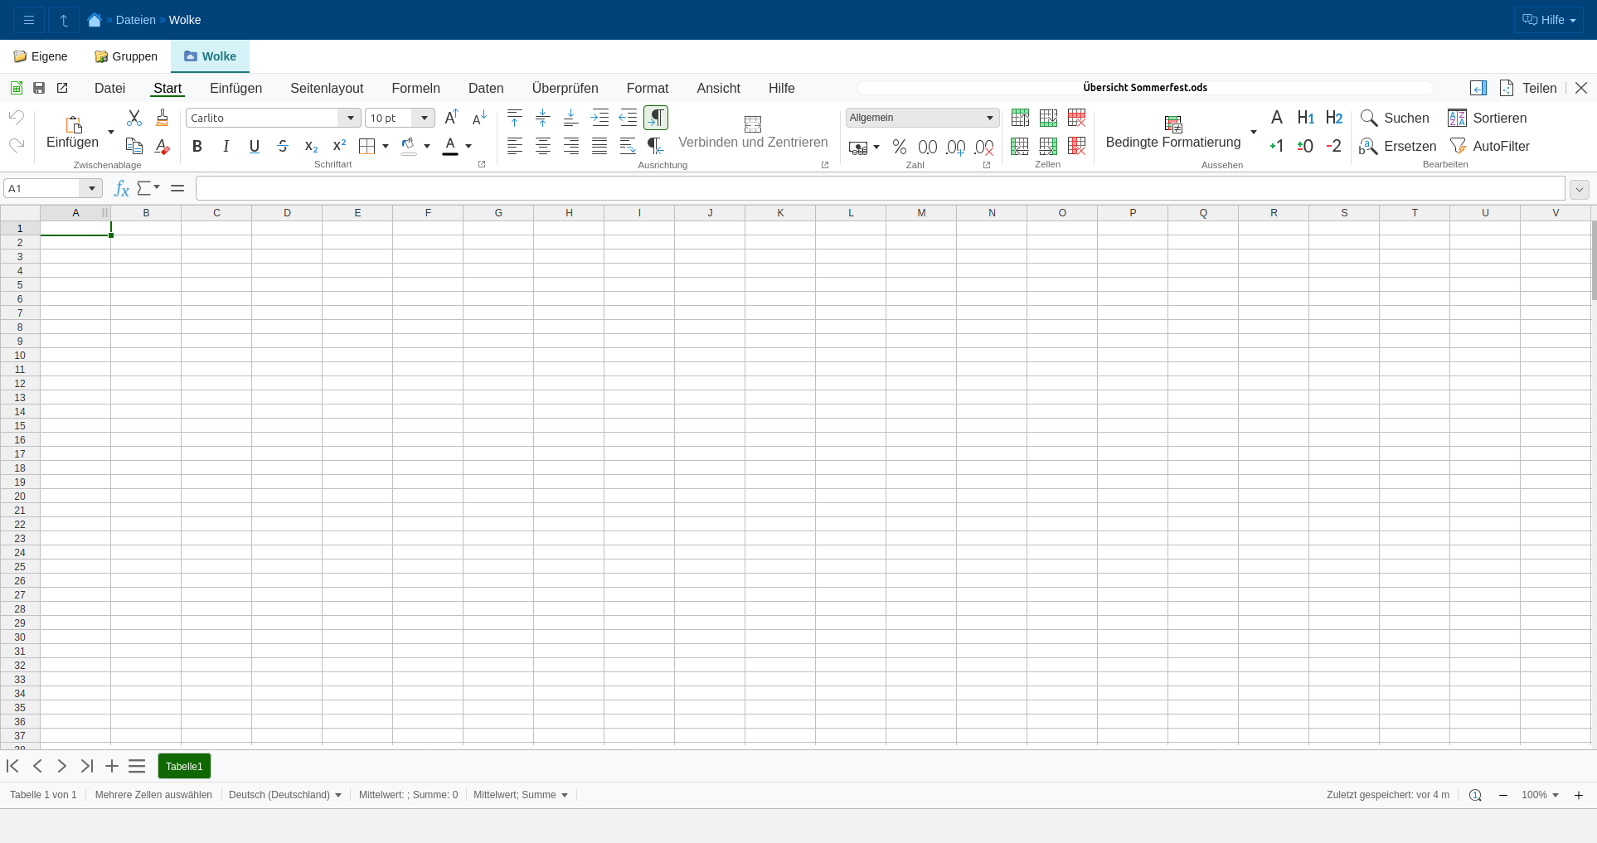The height and width of the screenshot is (843, 1597).
Task: Click the Clone formatting paintbrush icon
Action: pyautogui.click(x=163, y=118)
